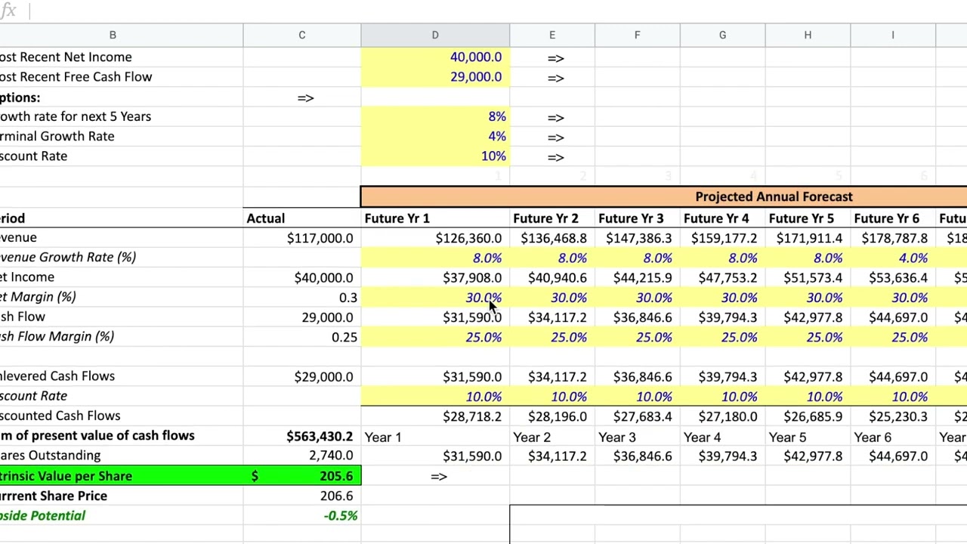This screenshot has width=967, height=544.
Task: Click the formula bar input
Action: 499,11
